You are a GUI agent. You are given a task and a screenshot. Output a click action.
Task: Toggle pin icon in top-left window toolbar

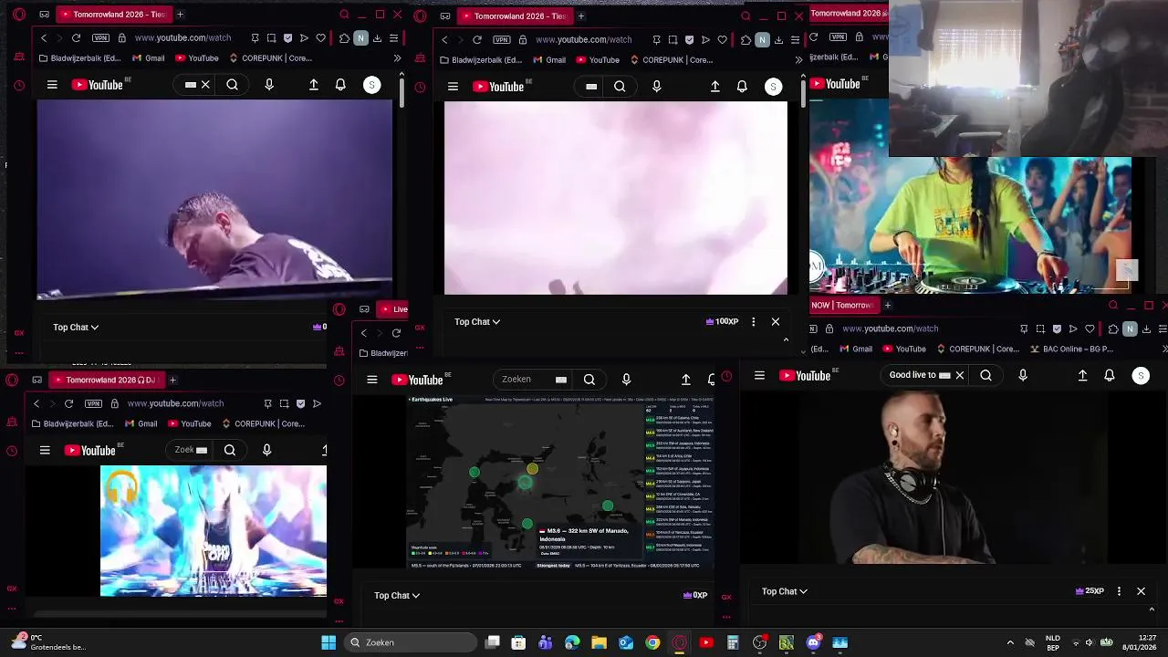255,38
